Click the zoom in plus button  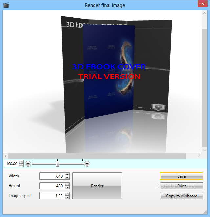(x=87, y=164)
